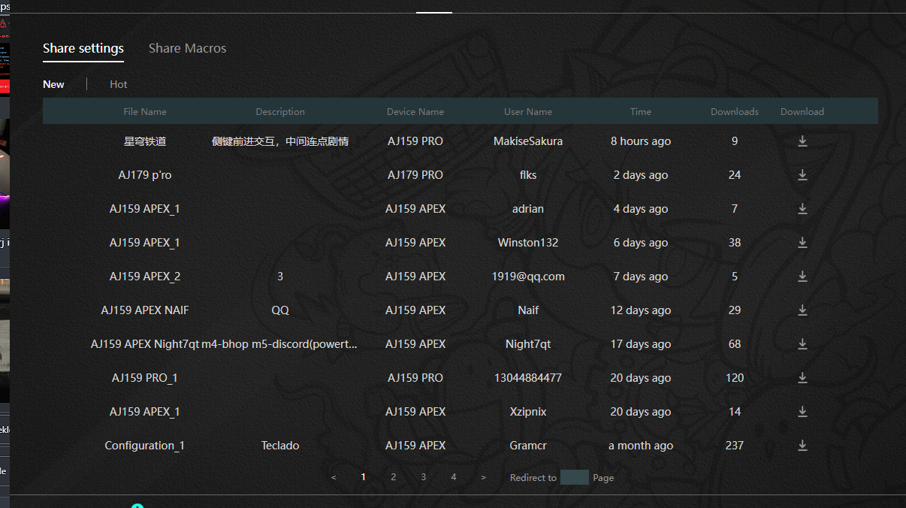906x508 pixels.
Task: Download the 星穹铁道 configuration by MakiseSakura
Action: pos(802,141)
